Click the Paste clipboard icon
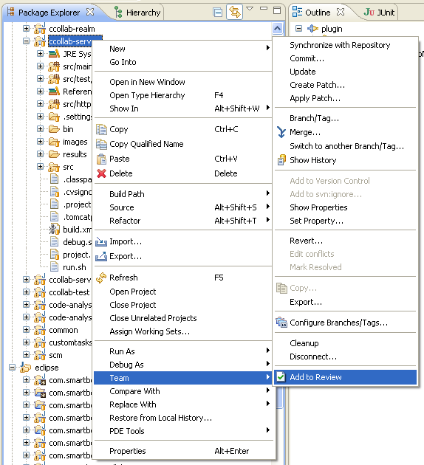 101,159
